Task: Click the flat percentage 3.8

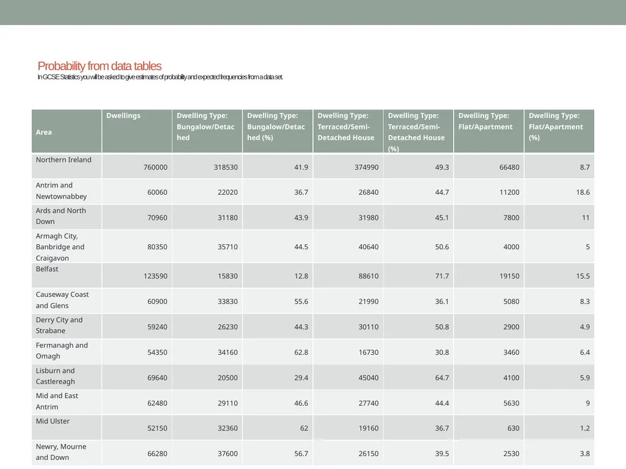Action: tap(585, 454)
